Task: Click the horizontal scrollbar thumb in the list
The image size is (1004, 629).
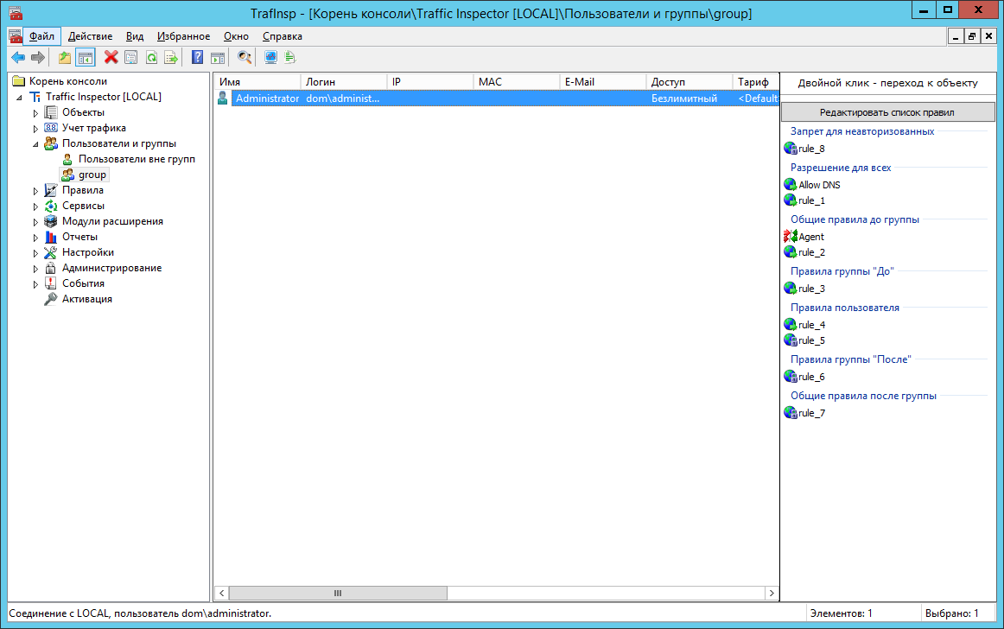Action: click(338, 593)
